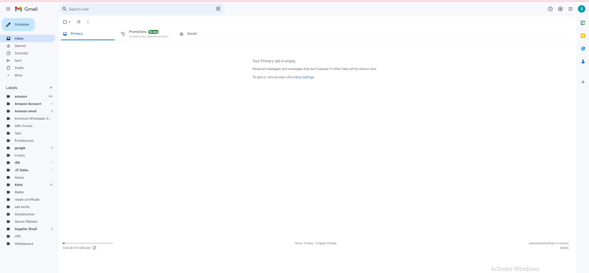The image size is (589, 273).
Task: Open storage management external link icon
Action: tap(95, 248)
